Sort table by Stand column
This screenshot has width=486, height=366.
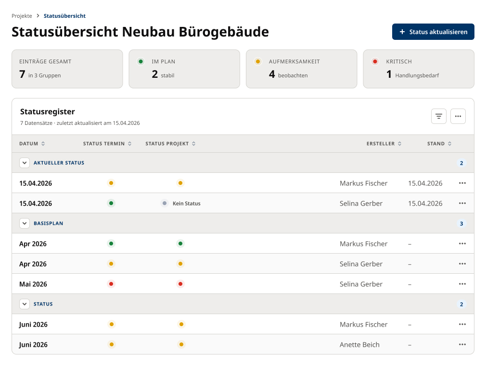pos(439,144)
